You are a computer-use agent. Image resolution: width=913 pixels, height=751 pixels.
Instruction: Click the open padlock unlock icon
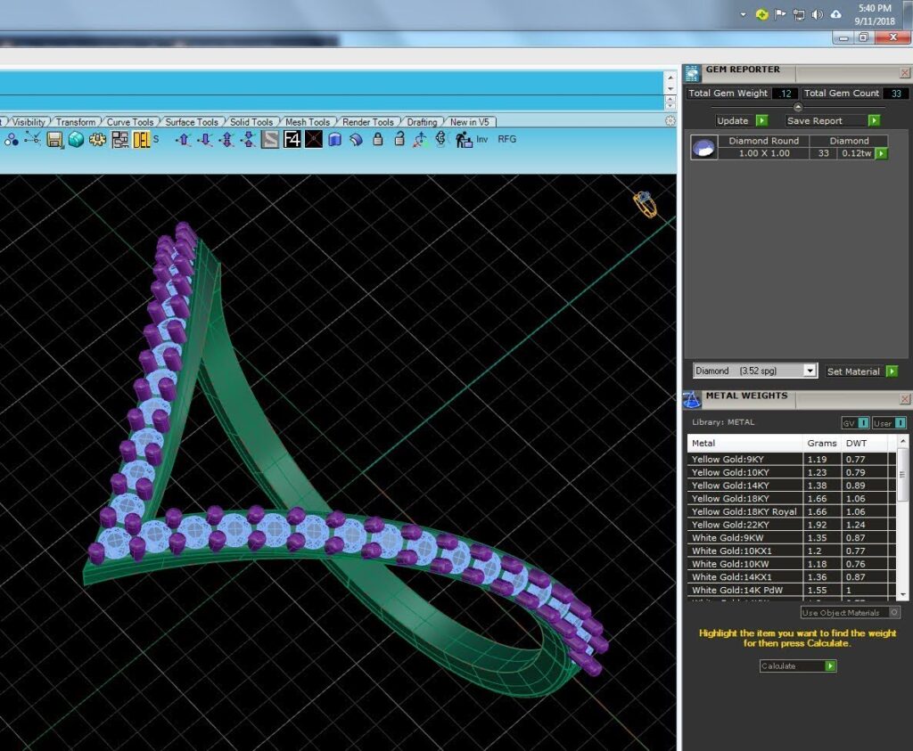(x=399, y=139)
